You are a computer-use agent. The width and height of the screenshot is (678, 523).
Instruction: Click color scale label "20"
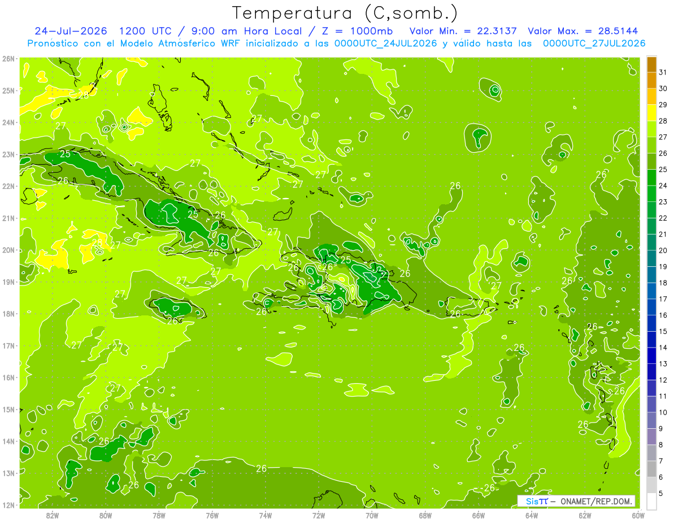[663, 250]
